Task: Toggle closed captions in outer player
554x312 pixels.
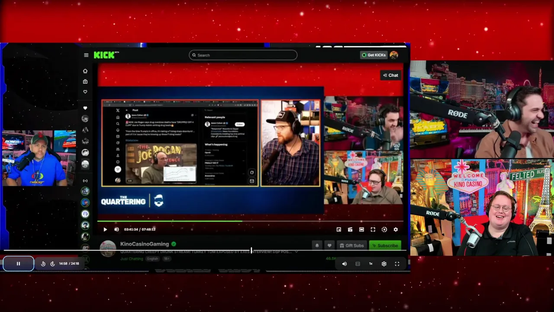Action: 358,263
